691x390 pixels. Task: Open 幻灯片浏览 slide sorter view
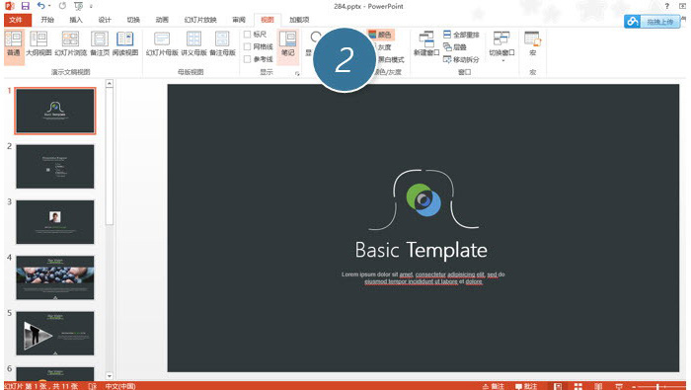coord(70,43)
